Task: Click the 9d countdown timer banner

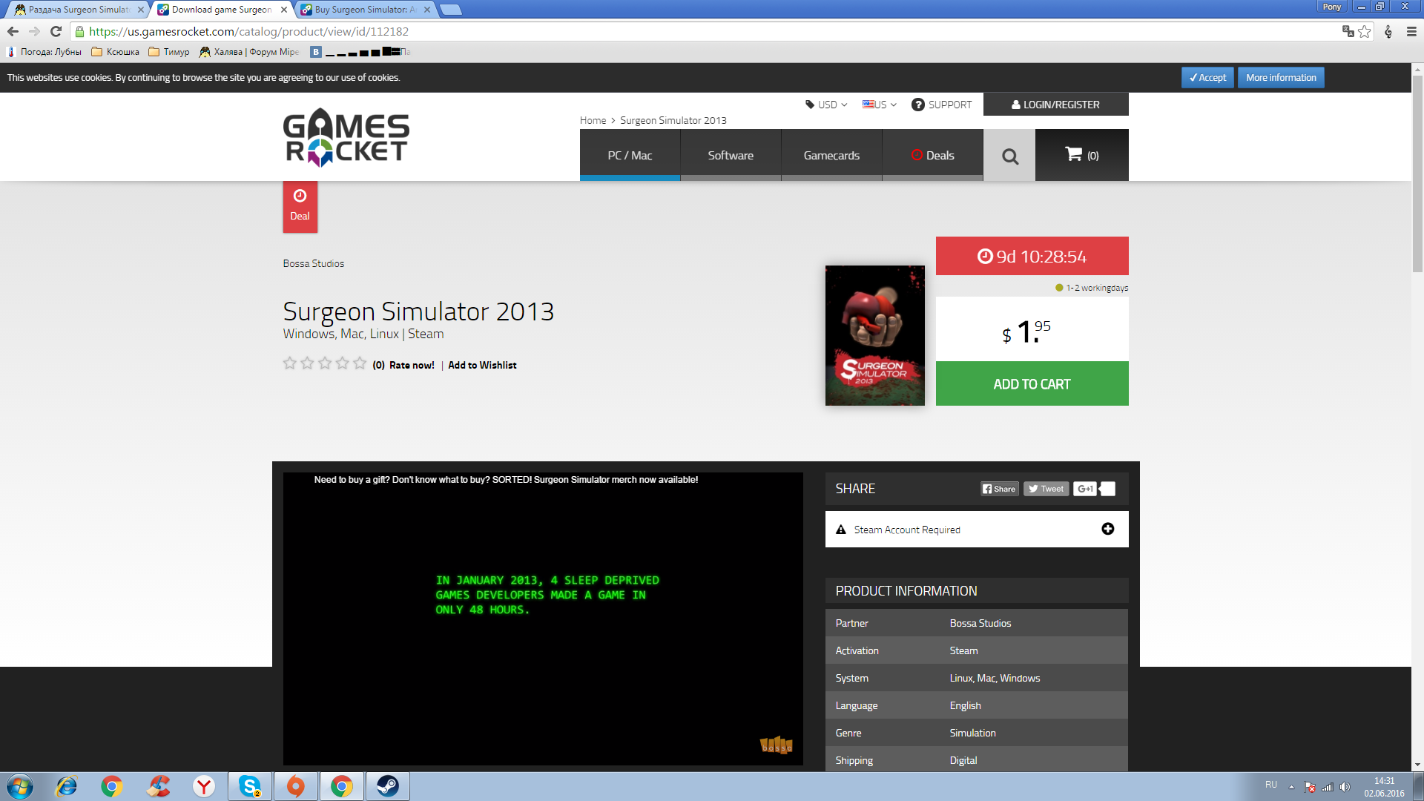Action: [x=1032, y=256]
